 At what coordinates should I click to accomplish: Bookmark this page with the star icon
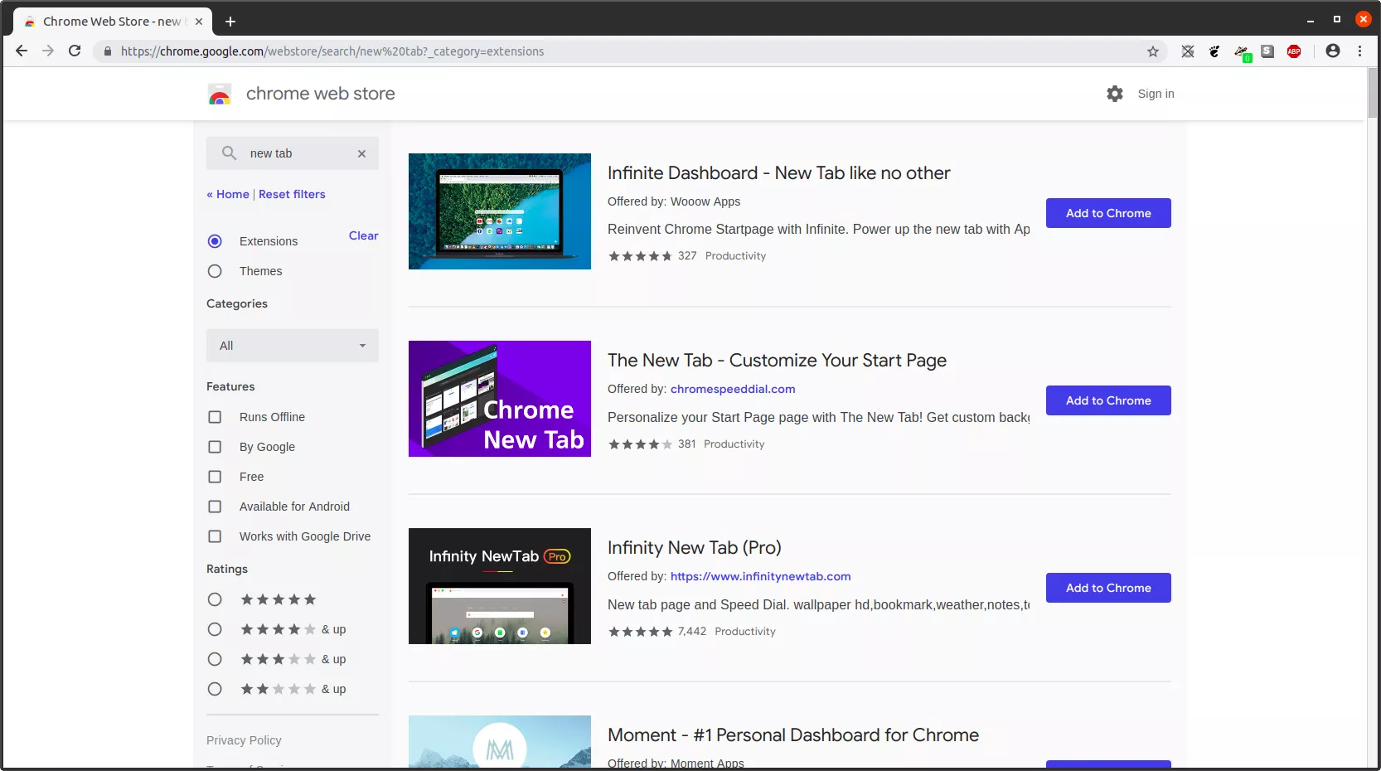tap(1152, 51)
